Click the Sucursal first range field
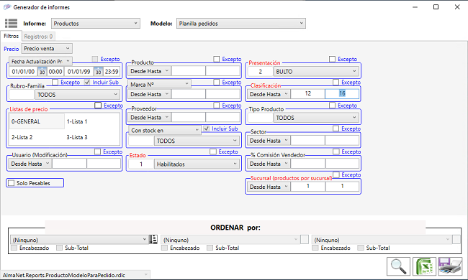 (x=307, y=186)
